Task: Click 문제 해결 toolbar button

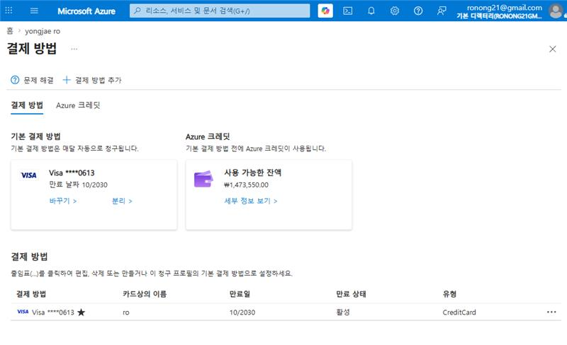Action: click(32, 80)
